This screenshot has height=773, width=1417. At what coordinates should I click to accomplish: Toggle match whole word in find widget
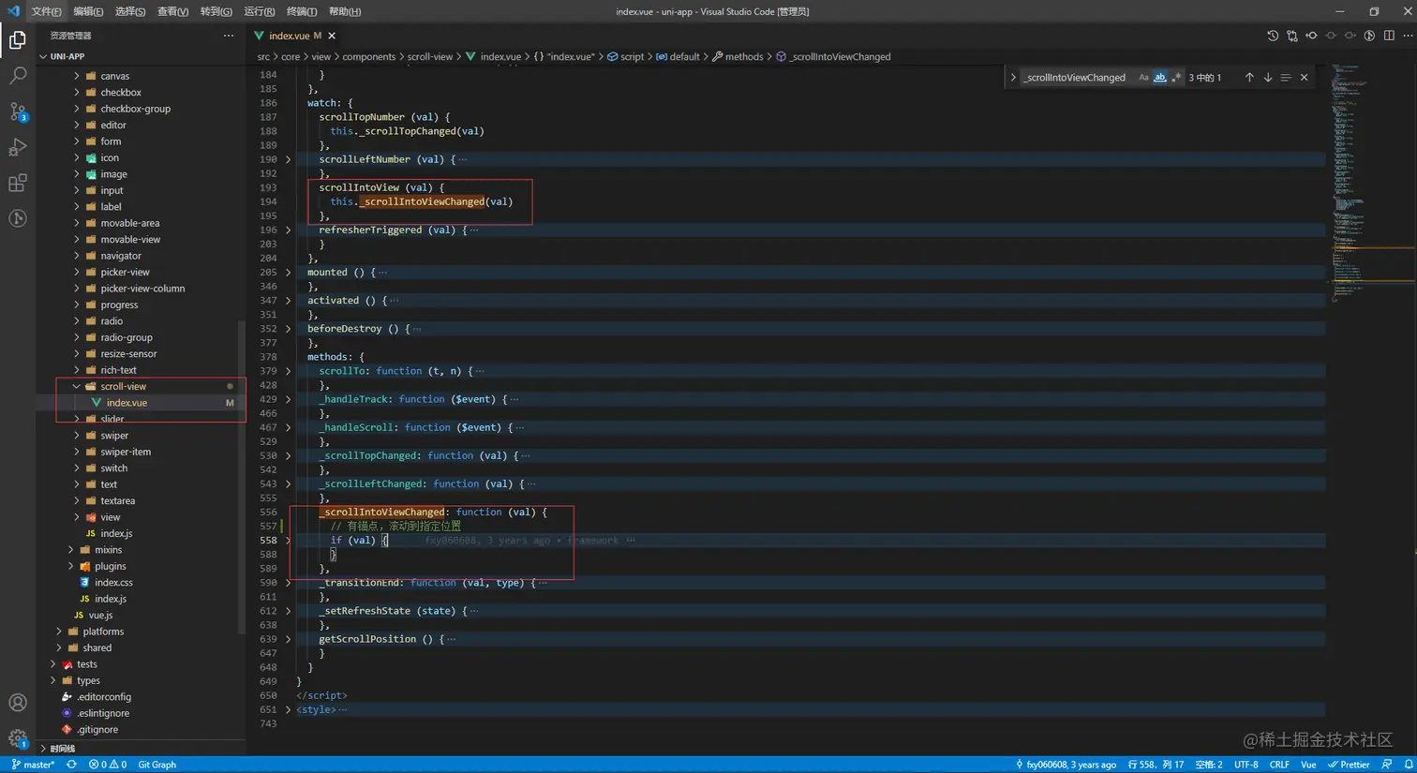click(1160, 78)
